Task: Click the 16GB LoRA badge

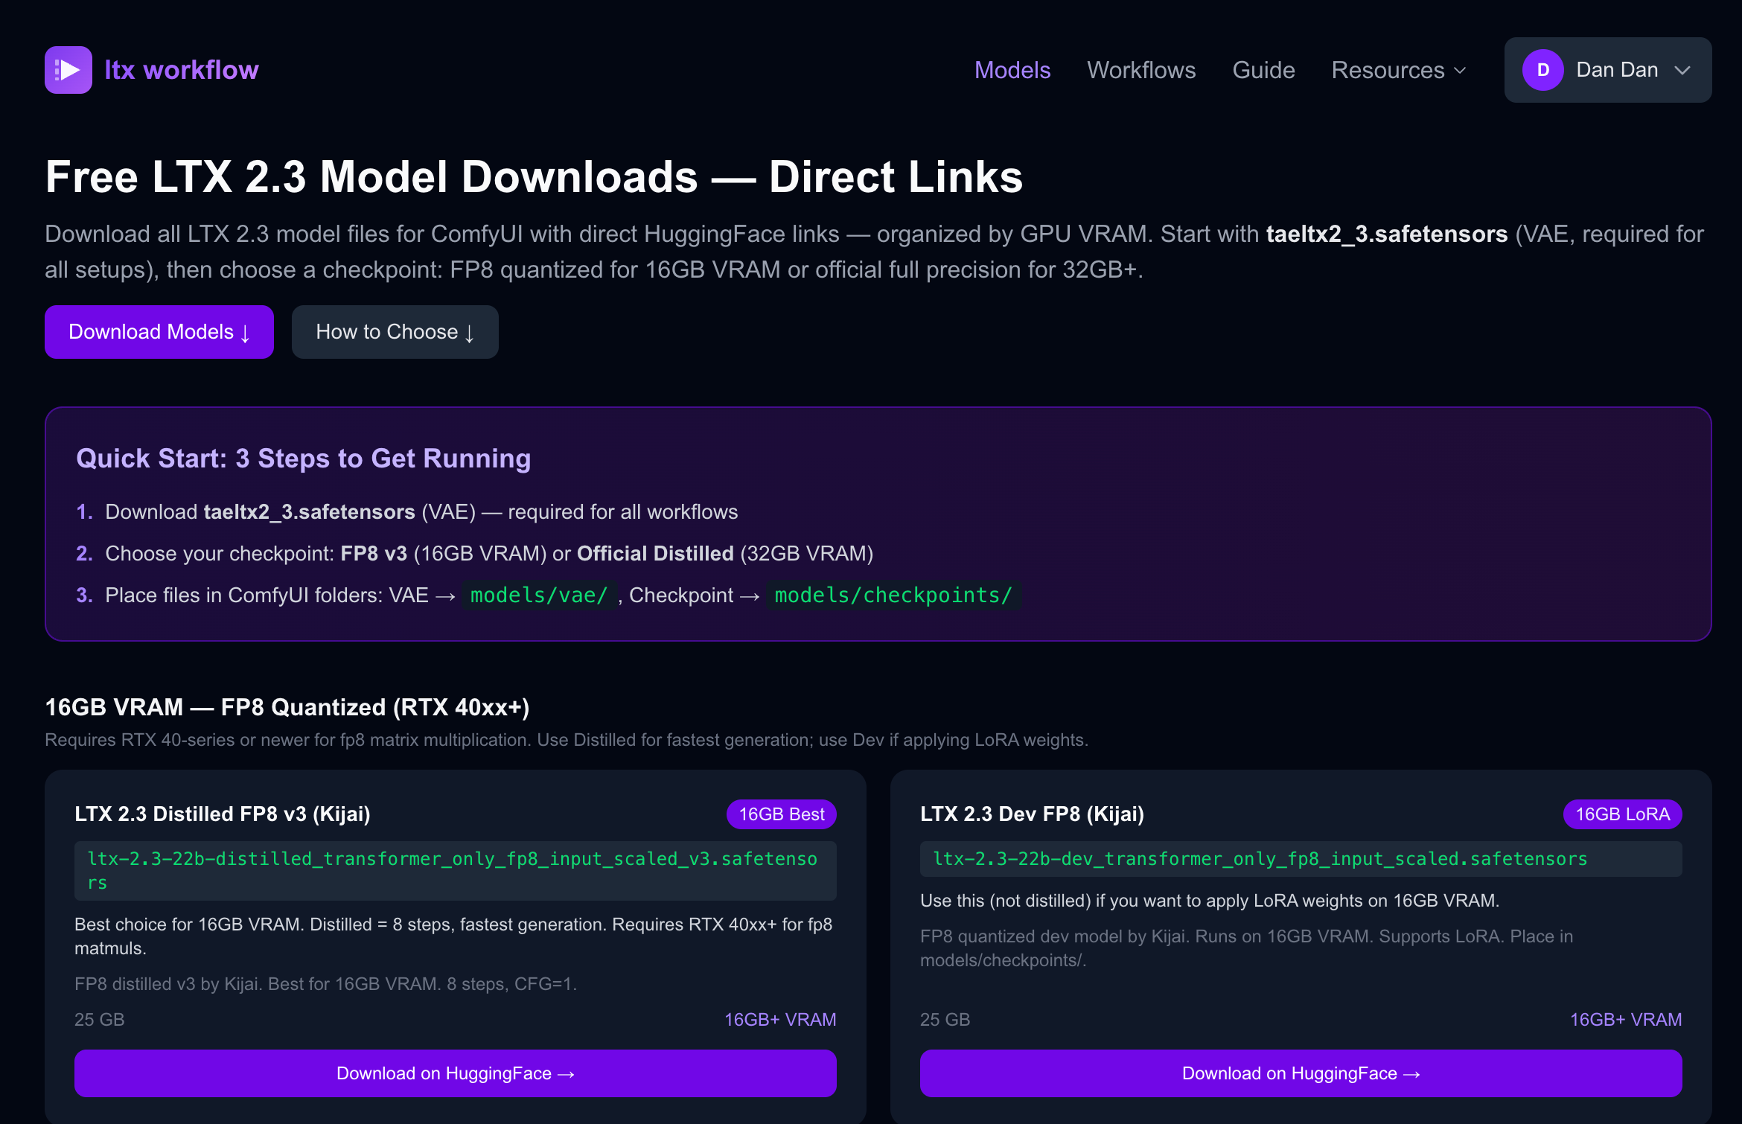Action: 1622,814
